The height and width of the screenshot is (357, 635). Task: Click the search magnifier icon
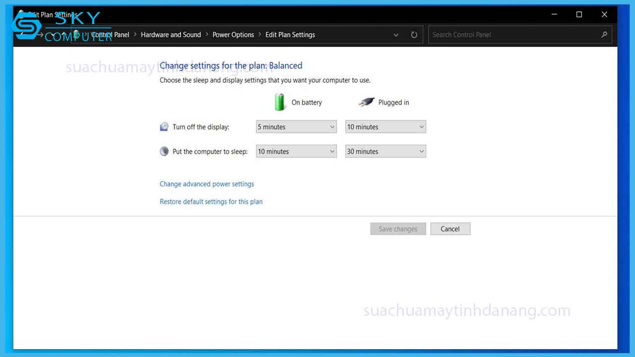coord(604,35)
